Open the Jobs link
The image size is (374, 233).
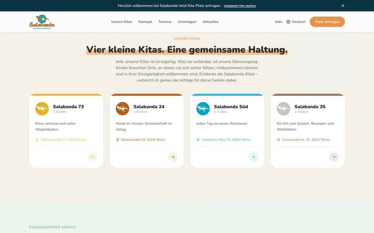click(278, 21)
